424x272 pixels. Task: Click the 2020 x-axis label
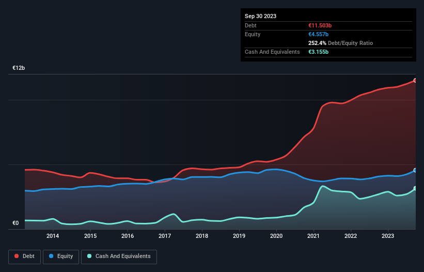[x=276, y=236]
